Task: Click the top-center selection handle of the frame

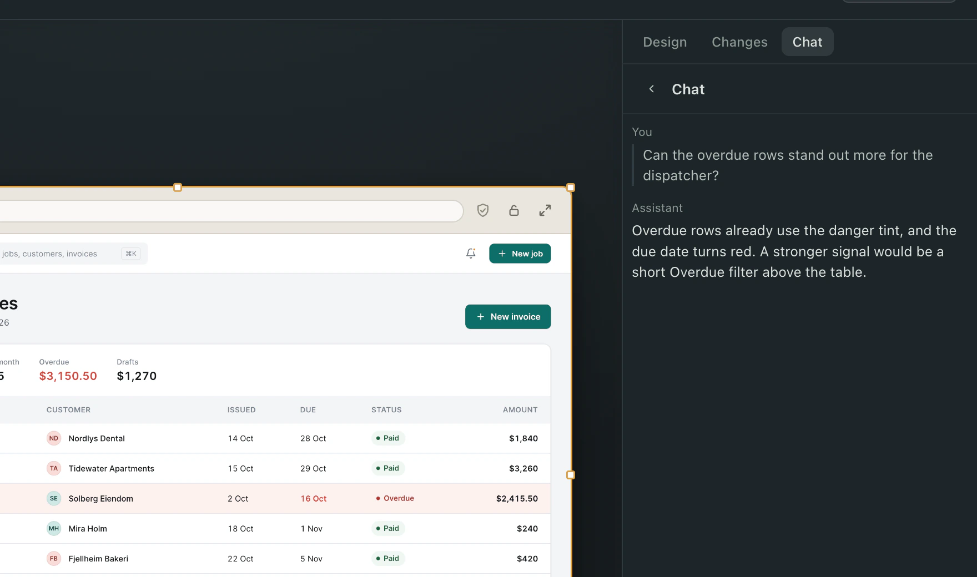Action: click(178, 188)
